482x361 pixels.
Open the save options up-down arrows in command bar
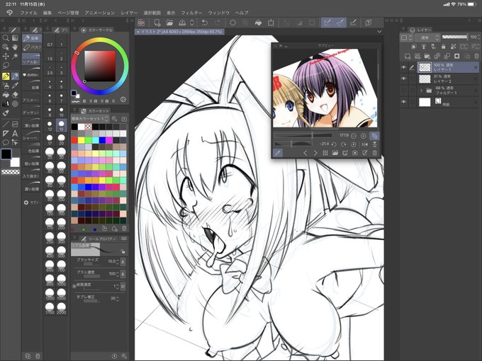[192, 23]
